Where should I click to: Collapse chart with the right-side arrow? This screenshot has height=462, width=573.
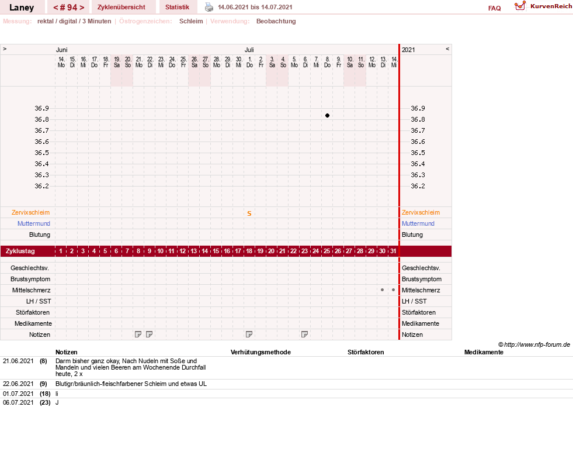point(447,49)
